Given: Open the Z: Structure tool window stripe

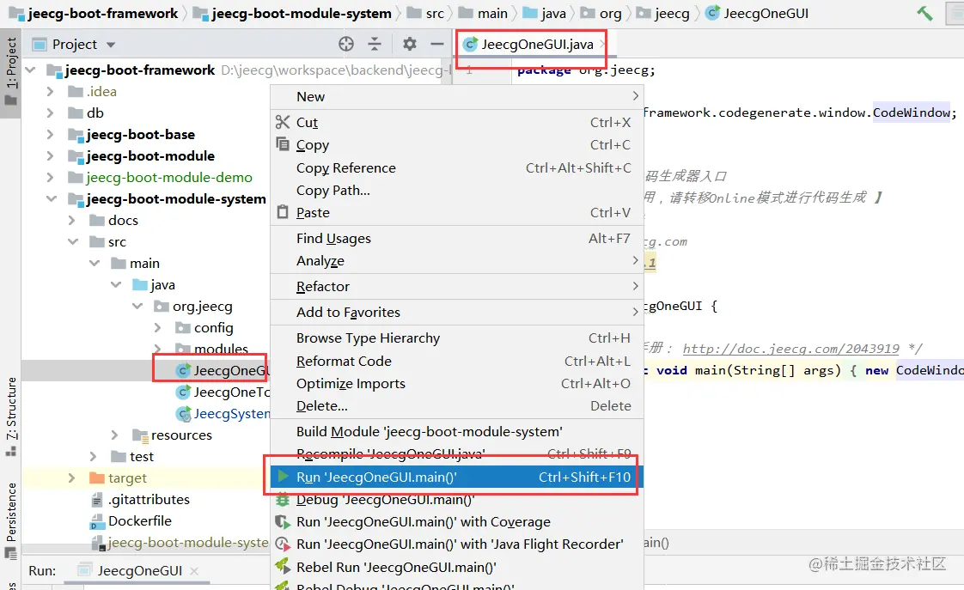Looking at the screenshot, I should coord(10,417).
